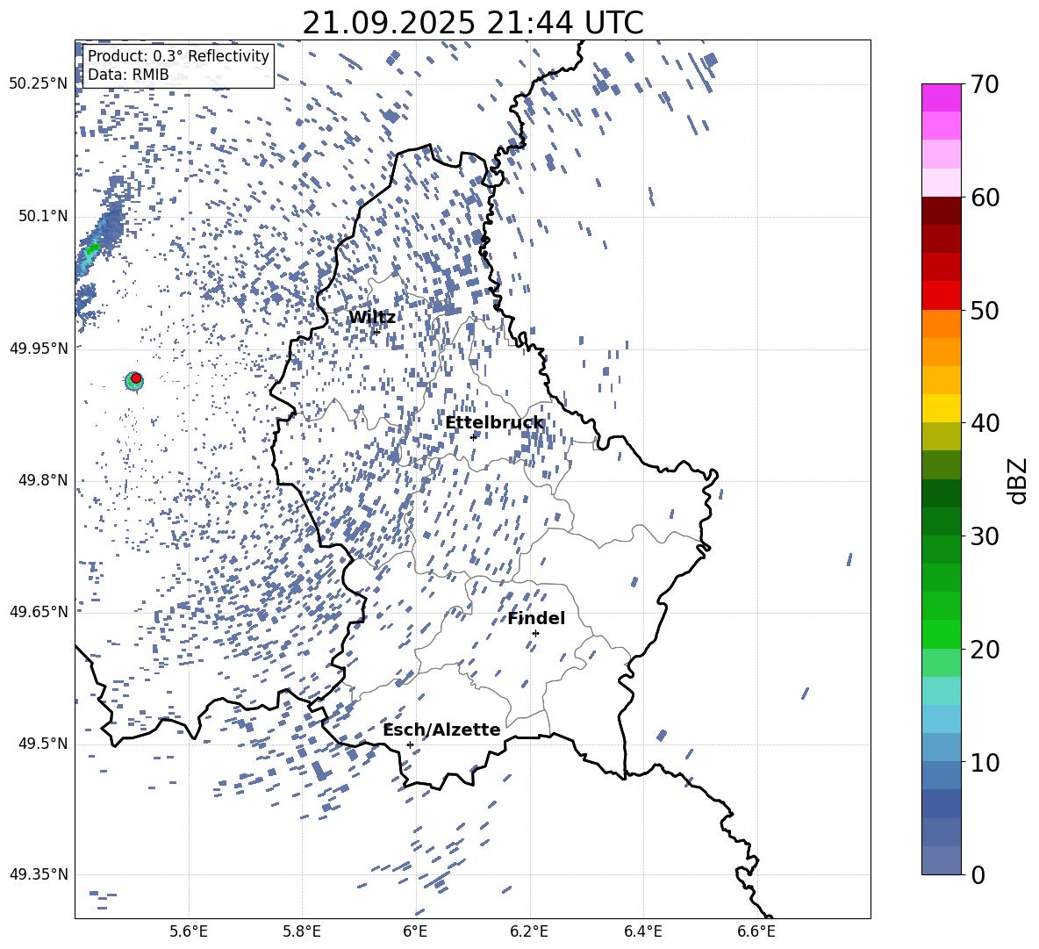Click the 70 value on colorbar scale
The image size is (1039, 949).
coord(986,85)
